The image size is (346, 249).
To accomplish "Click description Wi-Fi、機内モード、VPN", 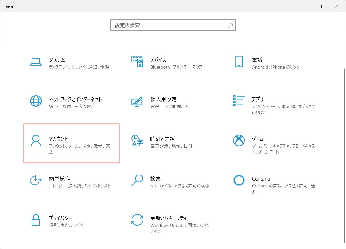I will (x=71, y=106).
